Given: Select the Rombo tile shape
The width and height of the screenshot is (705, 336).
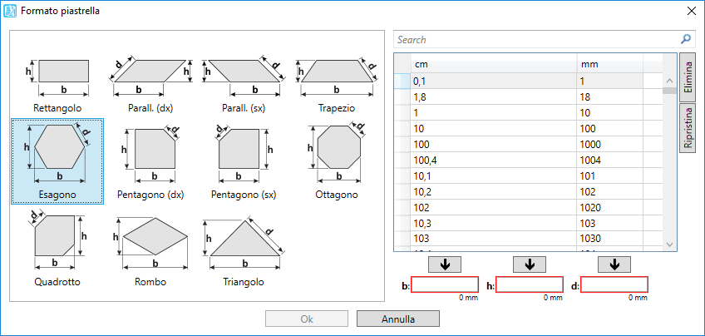Looking at the screenshot, I should coord(150,248).
